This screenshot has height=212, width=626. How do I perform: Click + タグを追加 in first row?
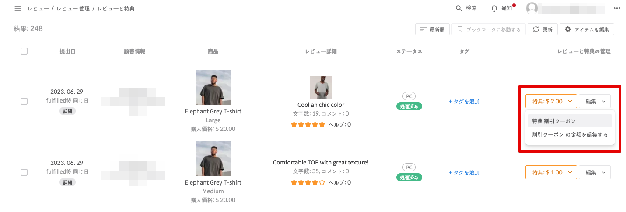pos(464,102)
